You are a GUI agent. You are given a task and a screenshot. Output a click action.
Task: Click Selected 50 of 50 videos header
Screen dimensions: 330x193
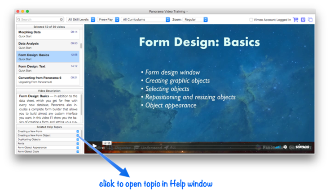(49, 27)
